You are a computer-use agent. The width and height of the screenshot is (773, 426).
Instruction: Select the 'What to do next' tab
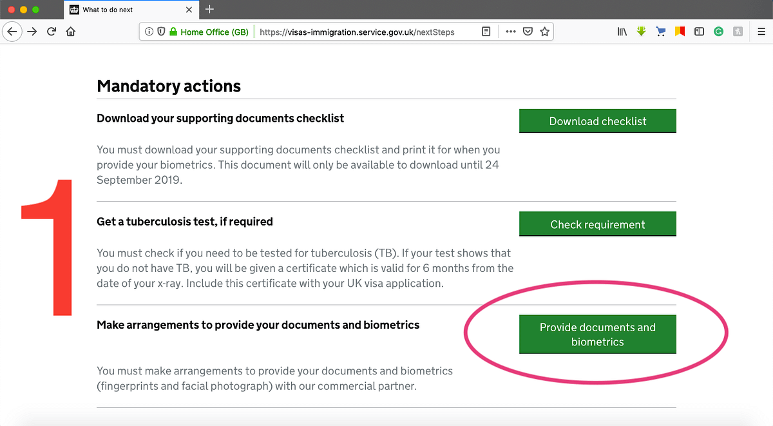click(122, 10)
